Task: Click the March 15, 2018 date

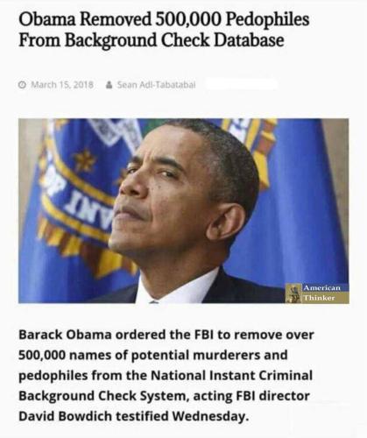Action: pyautogui.click(x=62, y=85)
